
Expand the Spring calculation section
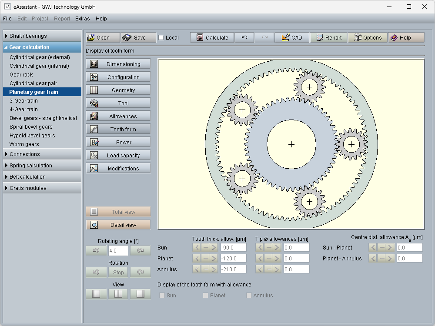pyautogui.click(x=42, y=166)
